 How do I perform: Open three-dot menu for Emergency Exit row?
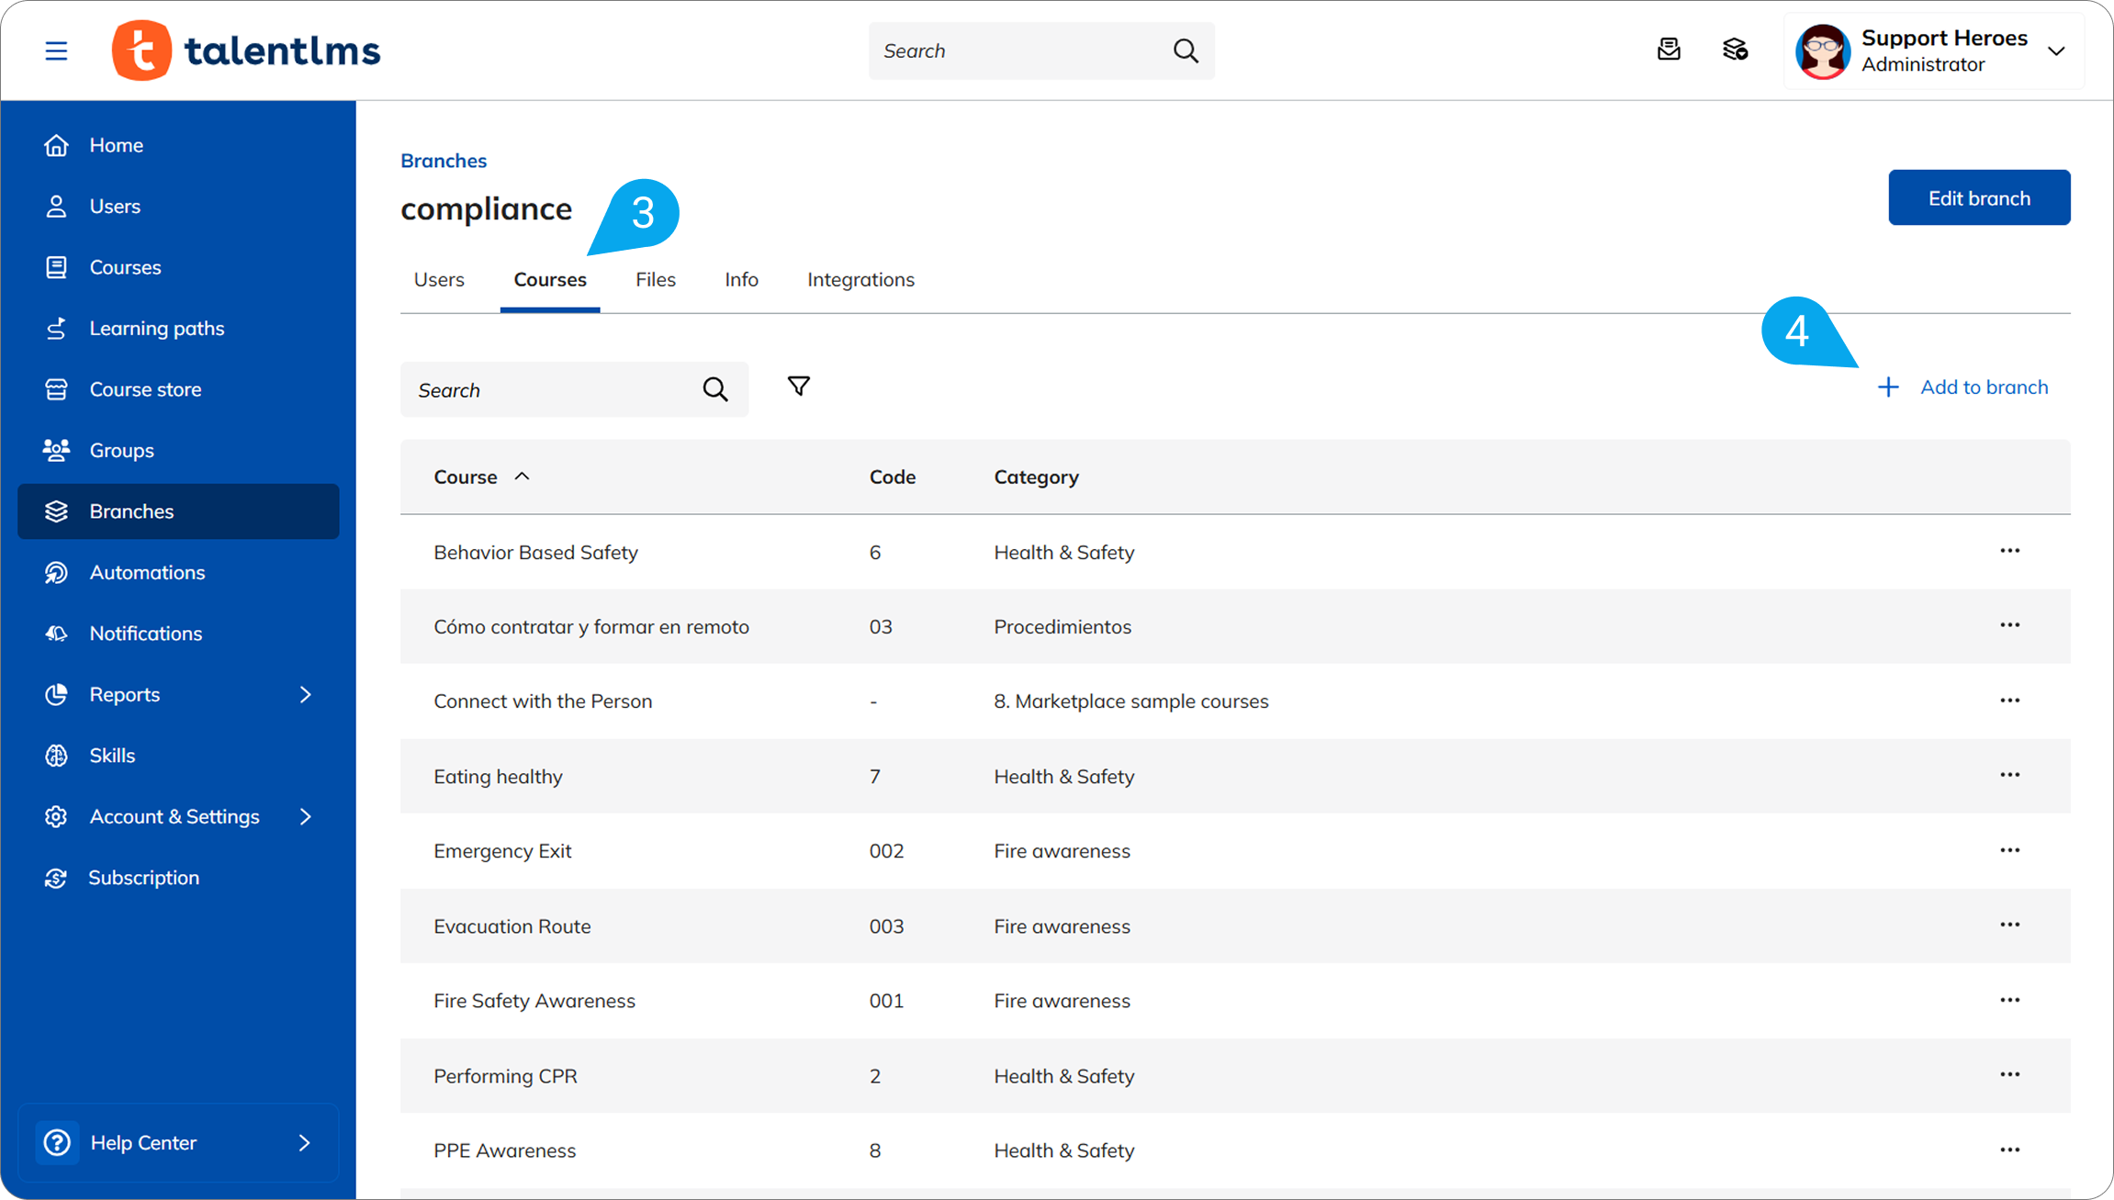tap(2009, 850)
